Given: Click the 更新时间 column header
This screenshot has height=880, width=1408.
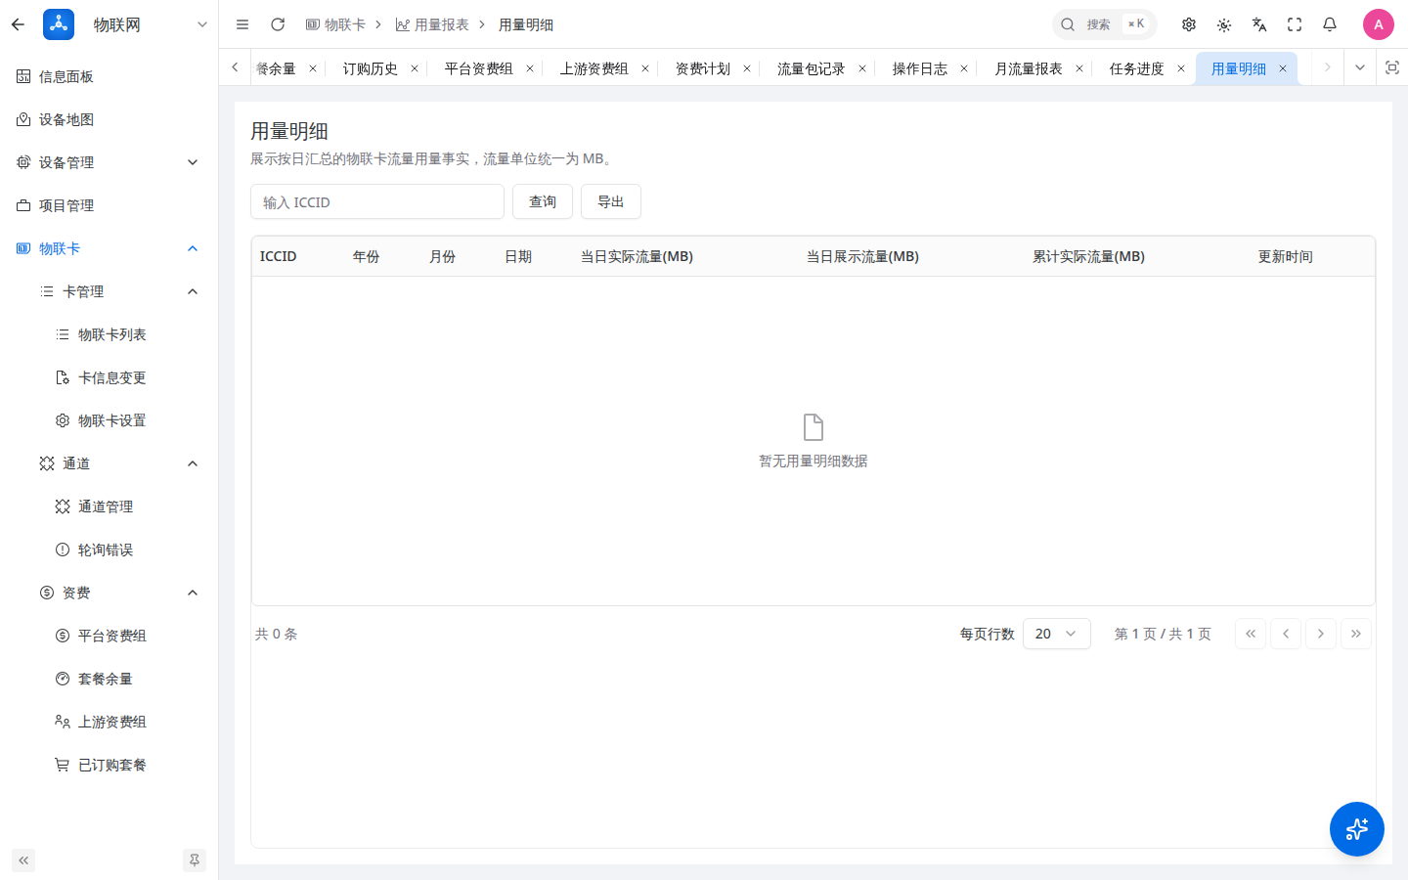Looking at the screenshot, I should 1285,256.
